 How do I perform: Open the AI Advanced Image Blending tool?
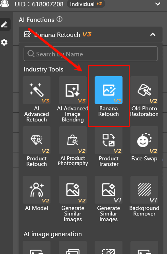coord(72,90)
